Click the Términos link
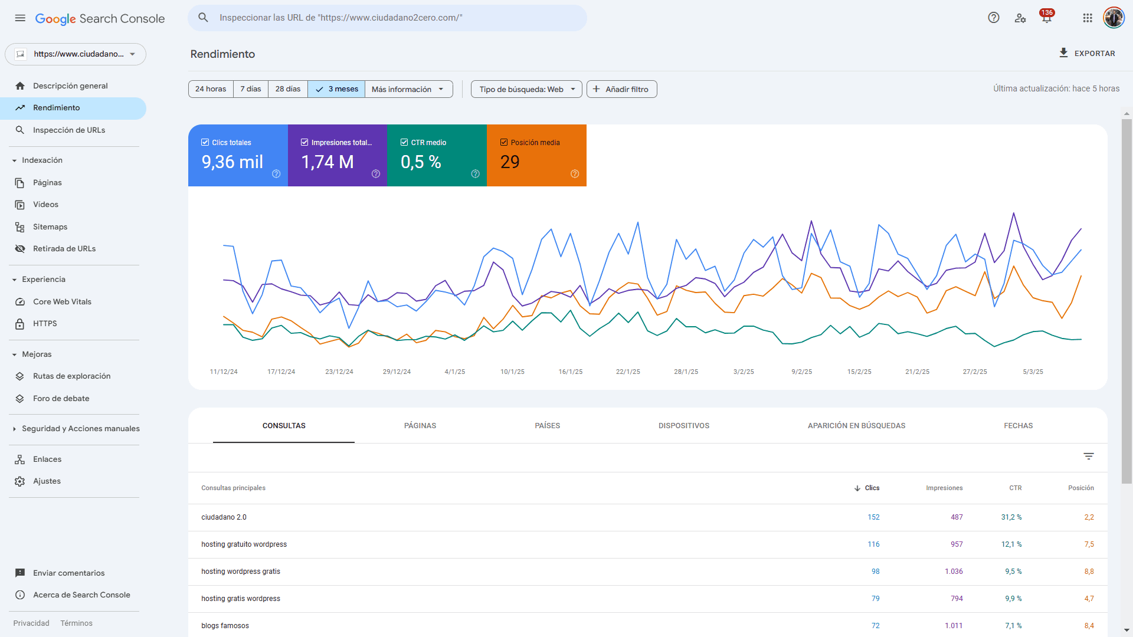The image size is (1133, 637). click(x=76, y=623)
